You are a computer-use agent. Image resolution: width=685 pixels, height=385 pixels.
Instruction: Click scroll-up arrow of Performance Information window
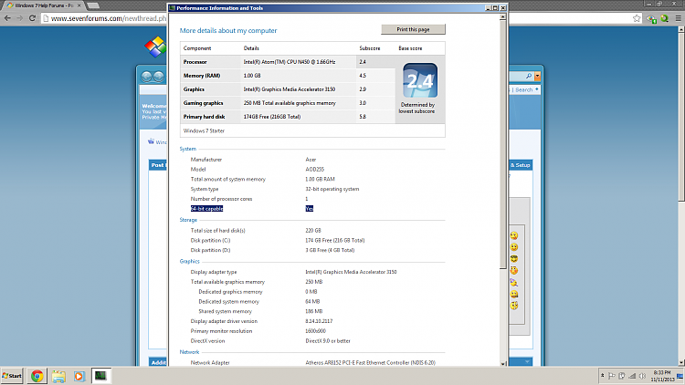tap(503, 17)
